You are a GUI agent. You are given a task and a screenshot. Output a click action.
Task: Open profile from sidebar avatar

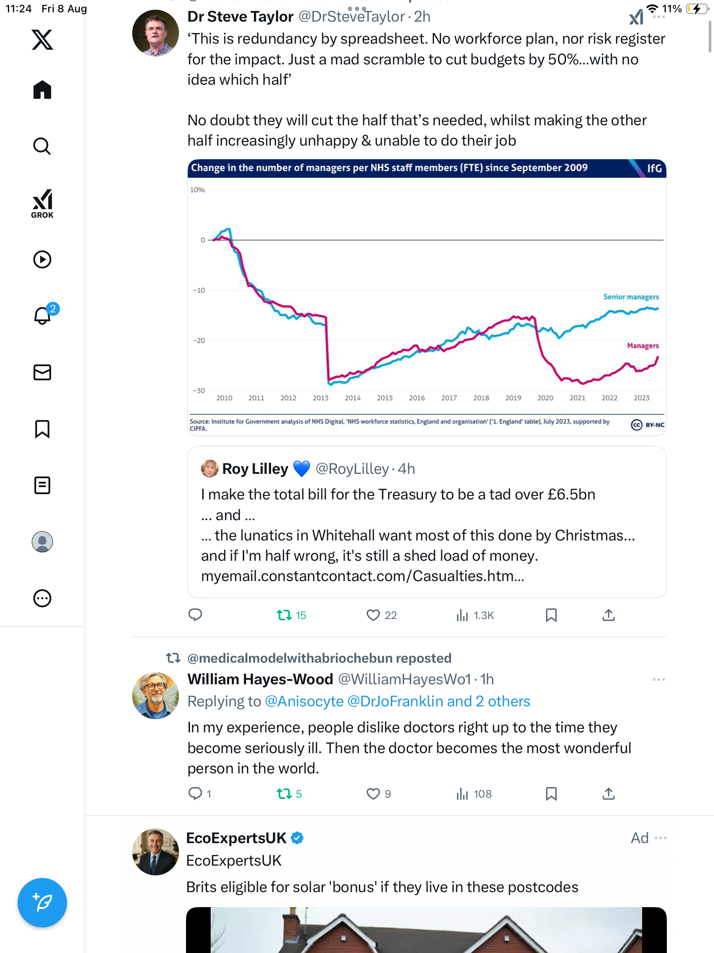click(x=42, y=542)
